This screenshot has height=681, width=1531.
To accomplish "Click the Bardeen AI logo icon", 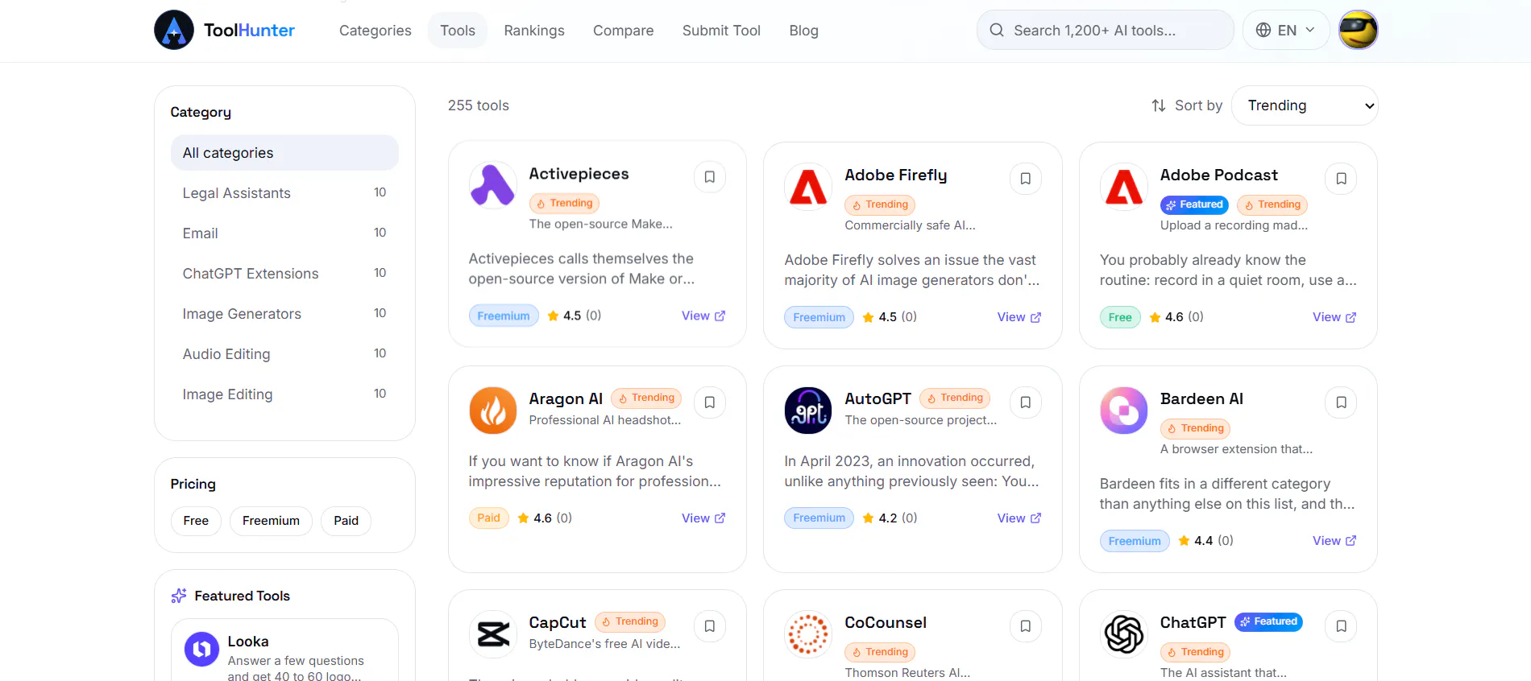I will pyautogui.click(x=1124, y=411).
